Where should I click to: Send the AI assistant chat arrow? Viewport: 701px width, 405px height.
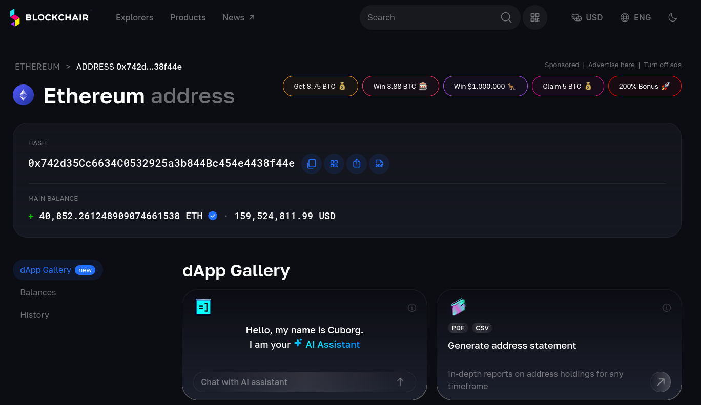[x=400, y=382]
